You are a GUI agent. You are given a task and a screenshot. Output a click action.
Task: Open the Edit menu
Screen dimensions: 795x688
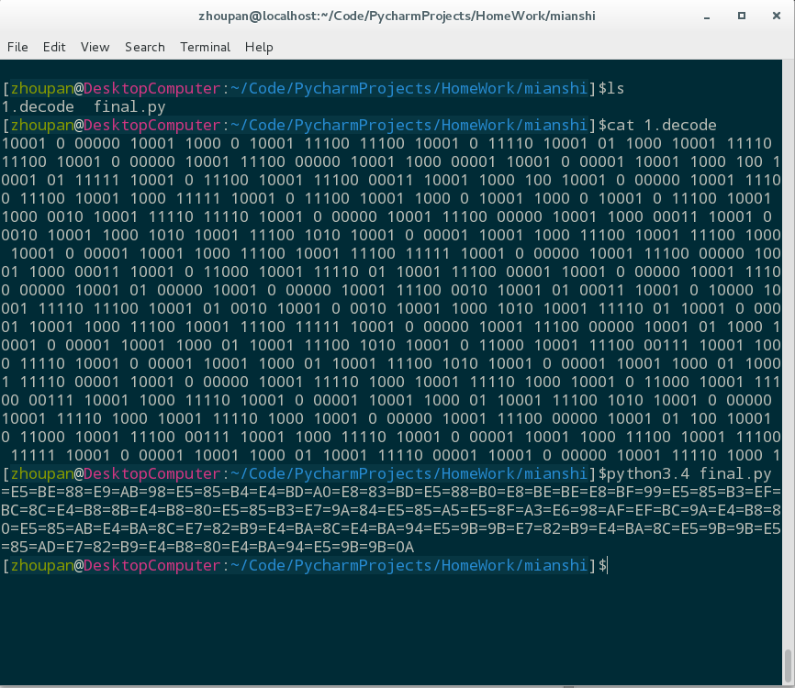coord(54,47)
